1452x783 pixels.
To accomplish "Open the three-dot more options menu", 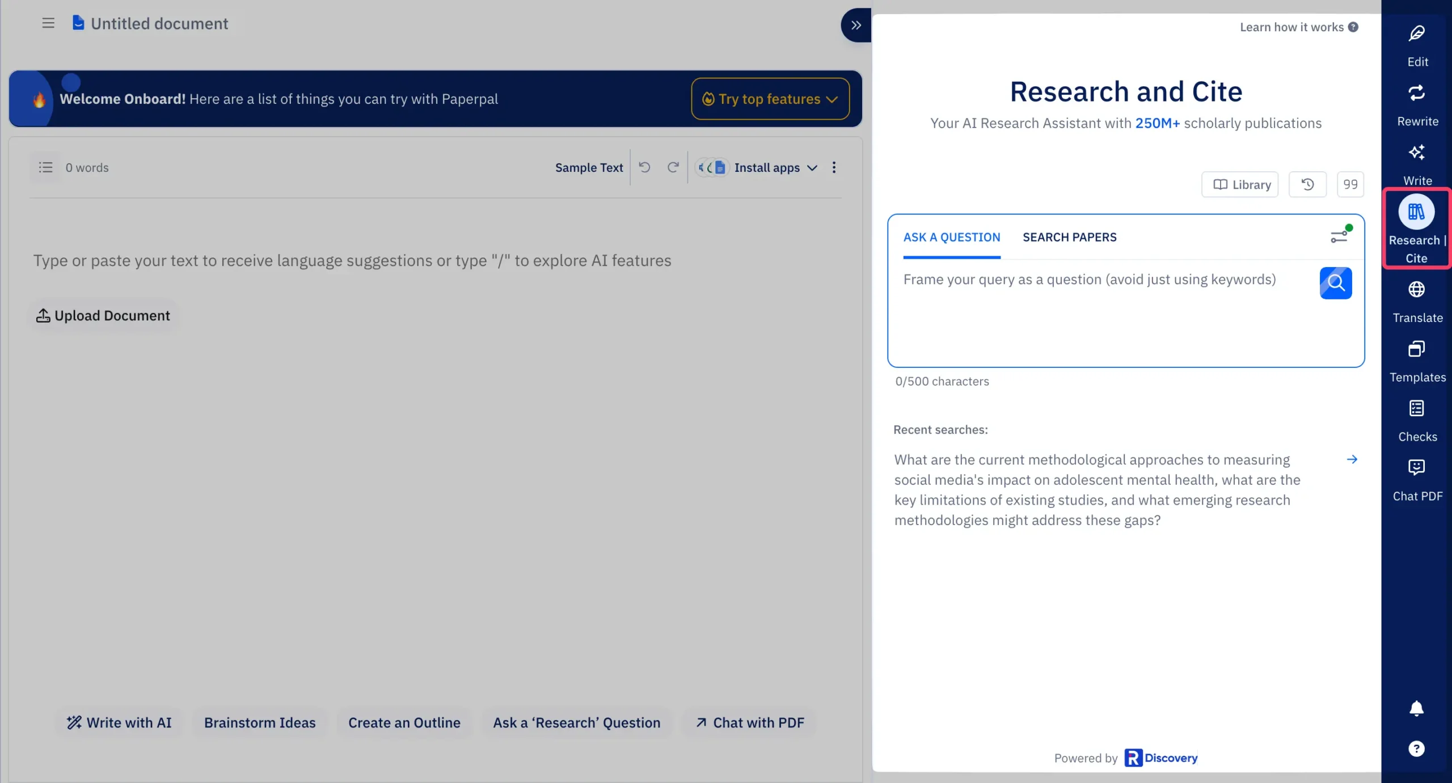I will pyautogui.click(x=834, y=167).
